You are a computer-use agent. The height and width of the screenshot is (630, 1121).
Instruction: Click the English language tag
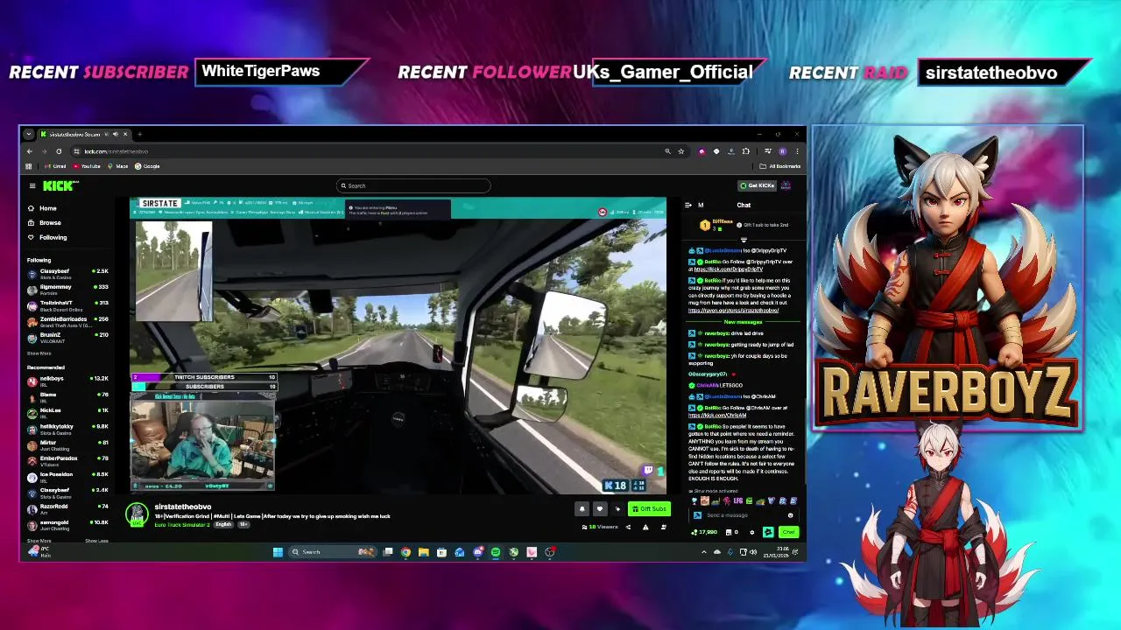223,524
